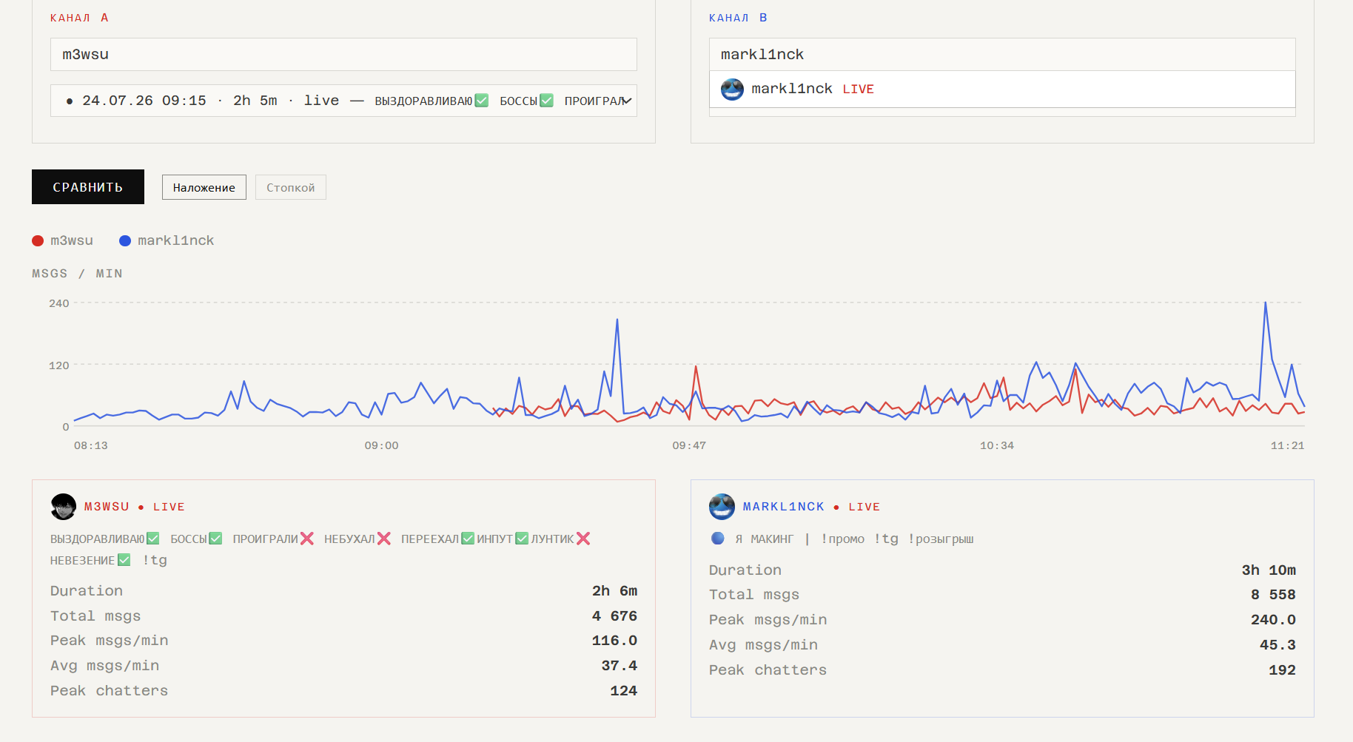1353x742 pixels.
Task: Click m3wsu avatar in stats card
Action: tap(64, 507)
